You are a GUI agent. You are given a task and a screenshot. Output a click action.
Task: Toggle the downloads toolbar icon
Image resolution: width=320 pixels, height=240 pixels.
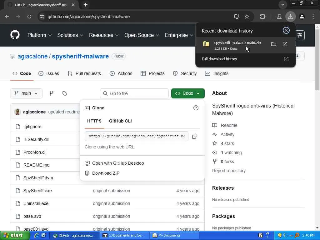pos(291,17)
